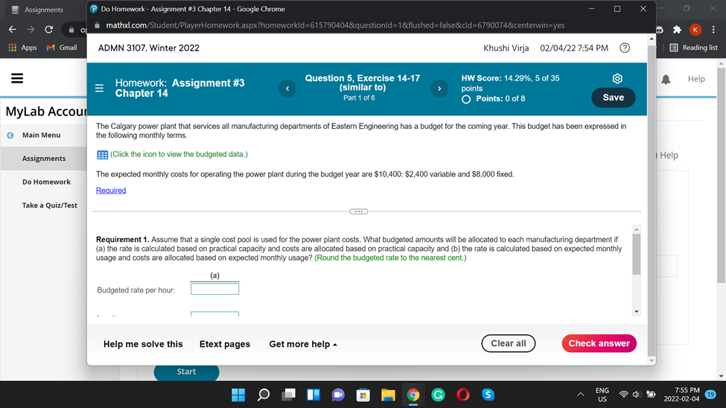The width and height of the screenshot is (726, 408).
Task: Open ENG US language switcher
Action: click(602, 395)
